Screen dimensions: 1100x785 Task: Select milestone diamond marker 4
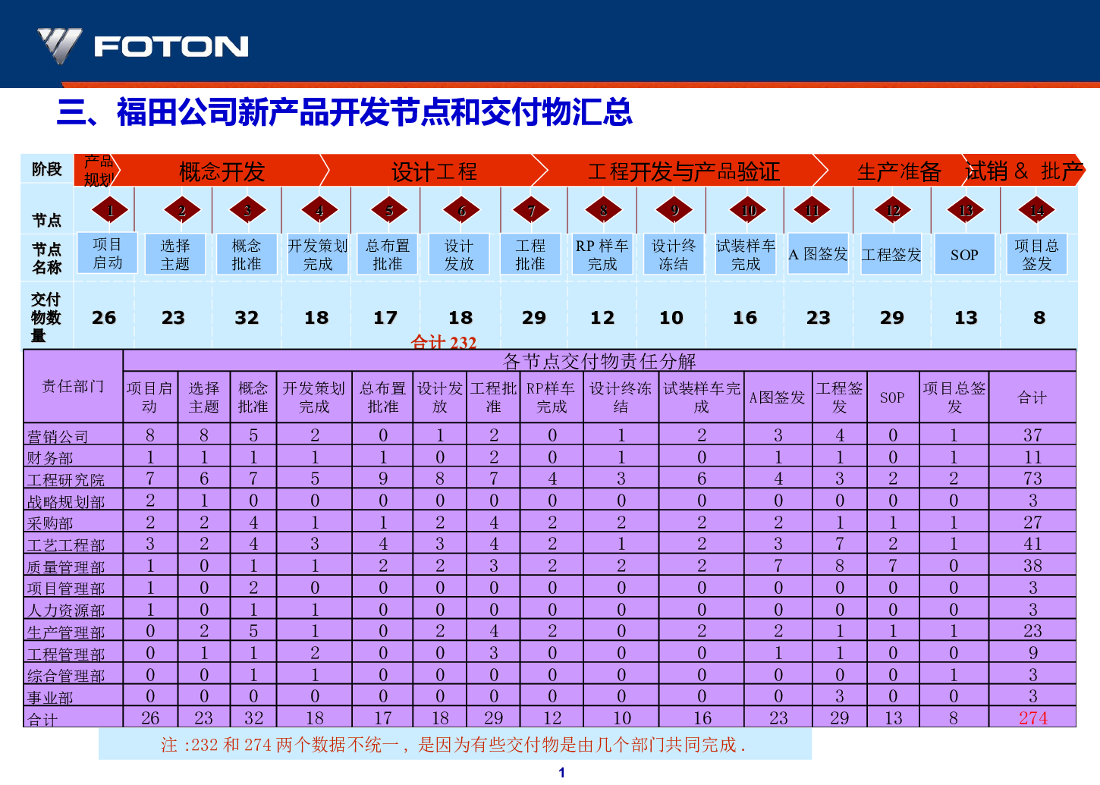pos(319,210)
